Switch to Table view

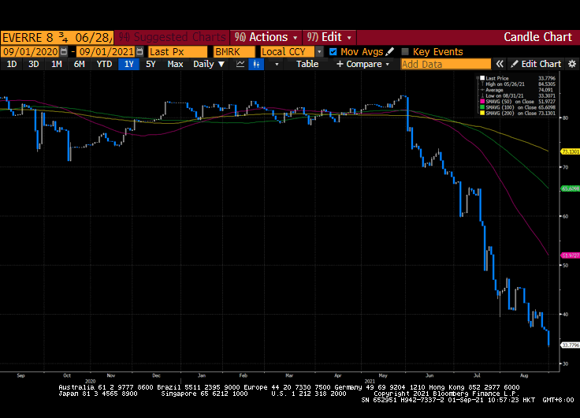click(307, 64)
